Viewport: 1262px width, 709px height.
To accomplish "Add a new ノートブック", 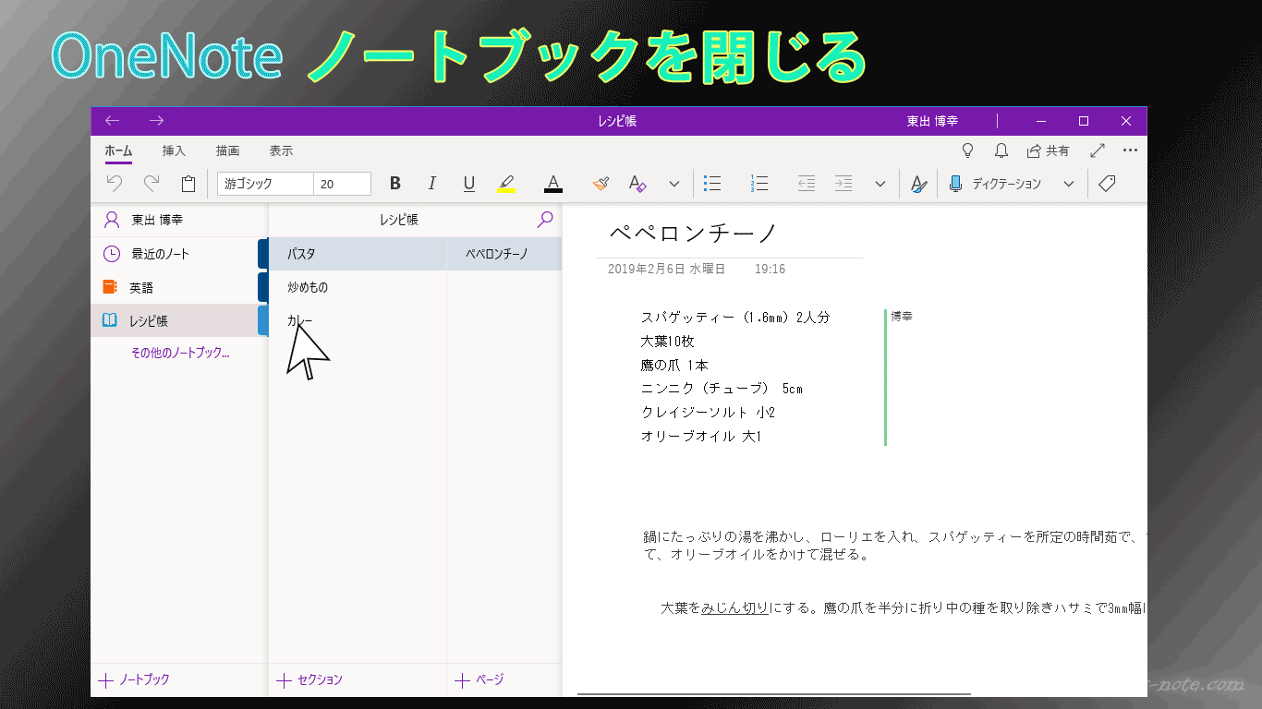I will 135,679.
